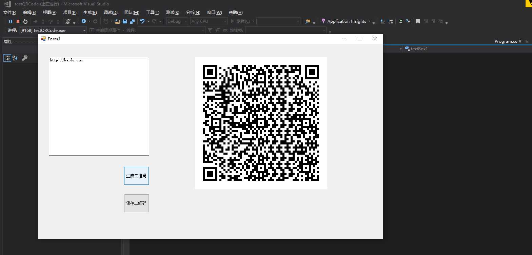Click the Step Over icon

point(51,21)
